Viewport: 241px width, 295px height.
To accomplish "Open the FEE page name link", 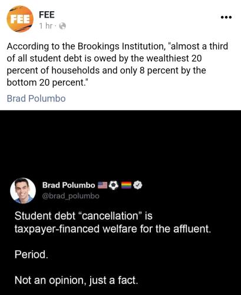I will pos(47,15).
